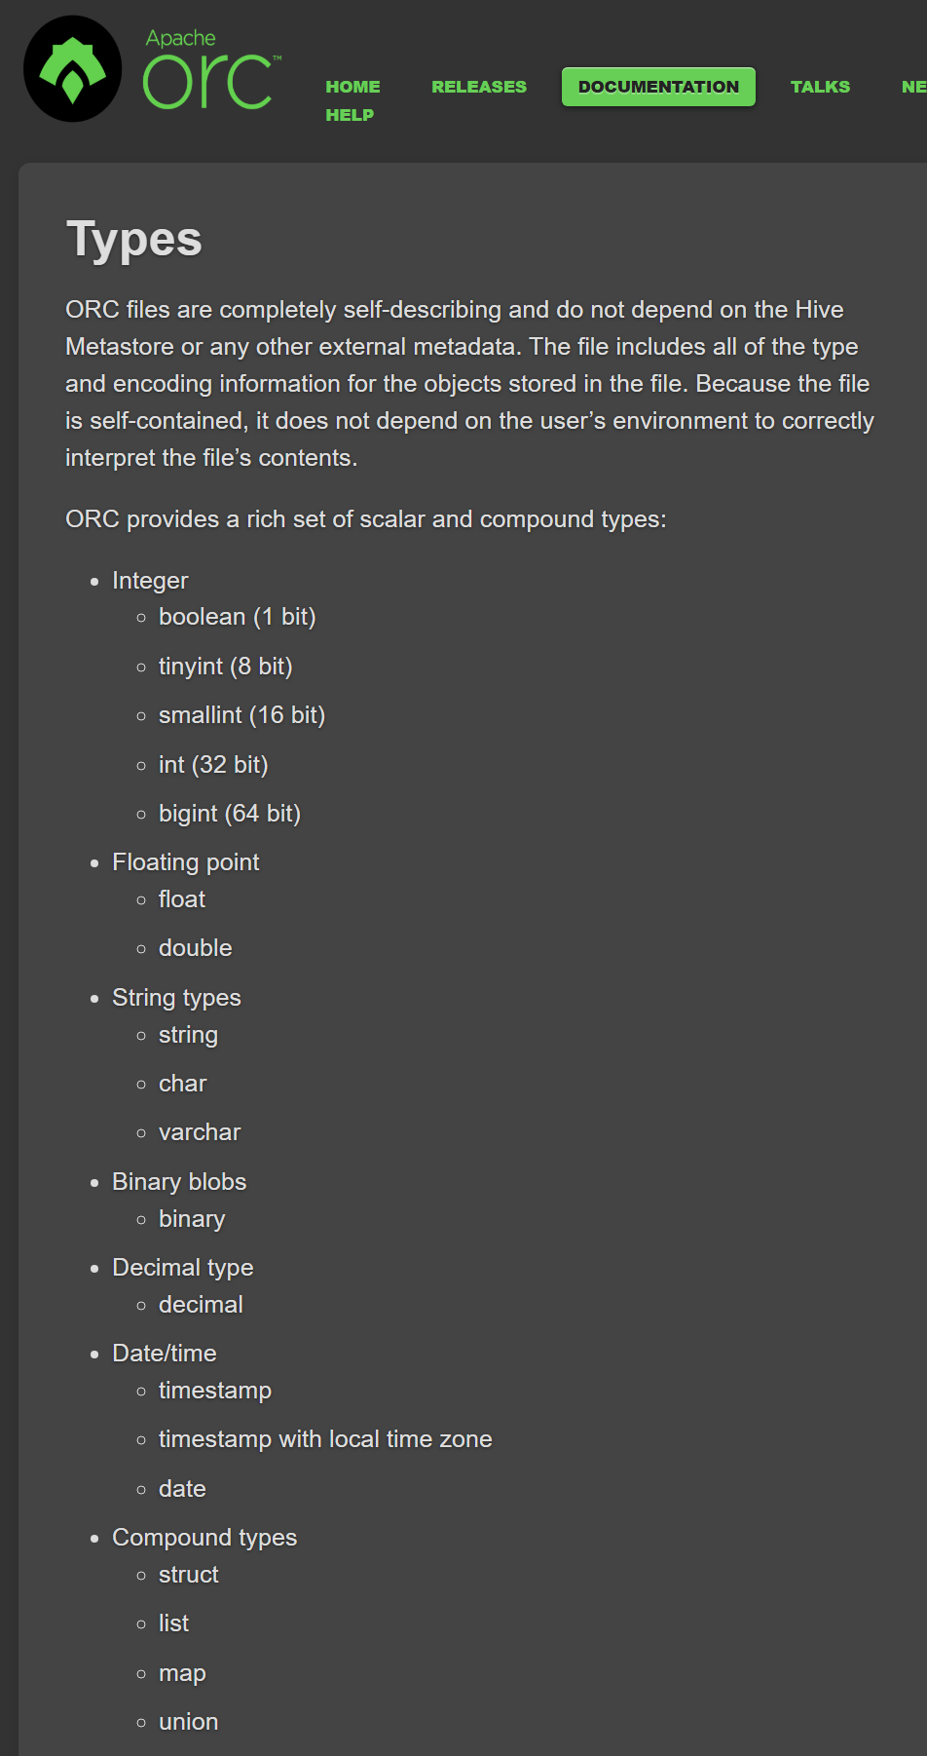Select the DOCUMENTATION button
Viewport: 927px width, 1756px height.
(x=657, y=87)
